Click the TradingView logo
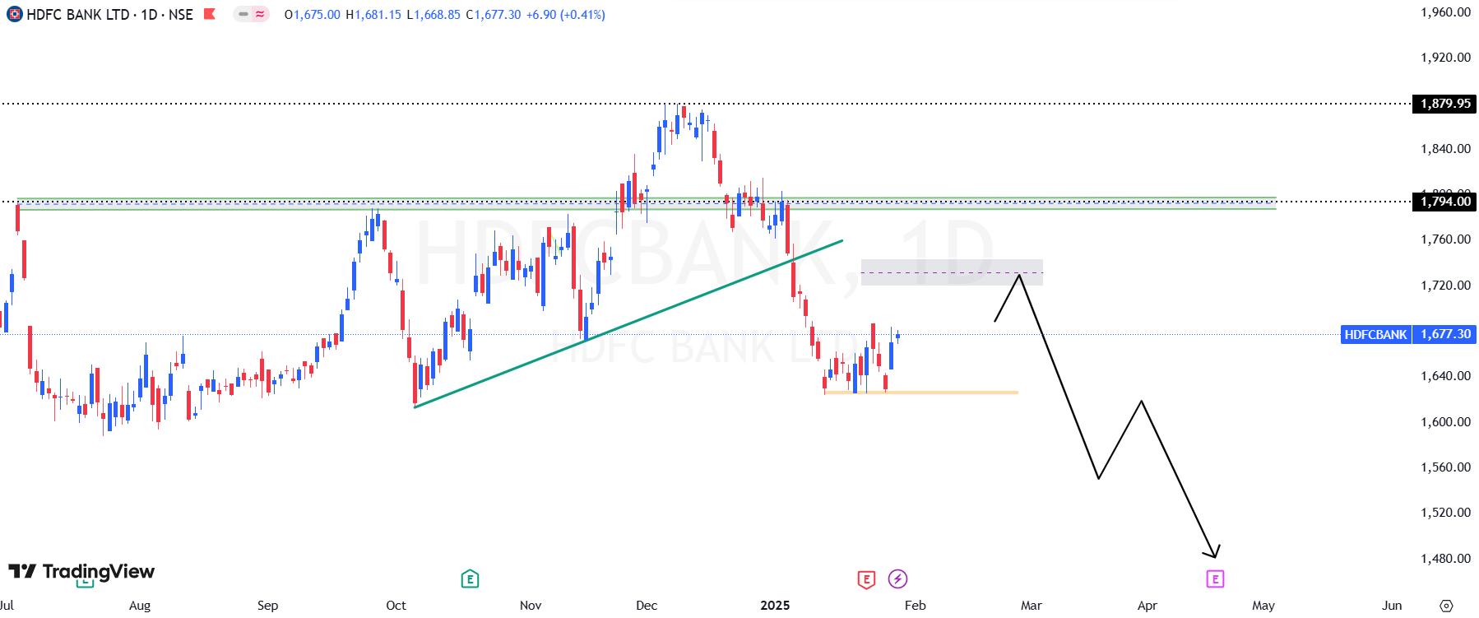Viewport: 1479px width, 618px height. [81, 571]
